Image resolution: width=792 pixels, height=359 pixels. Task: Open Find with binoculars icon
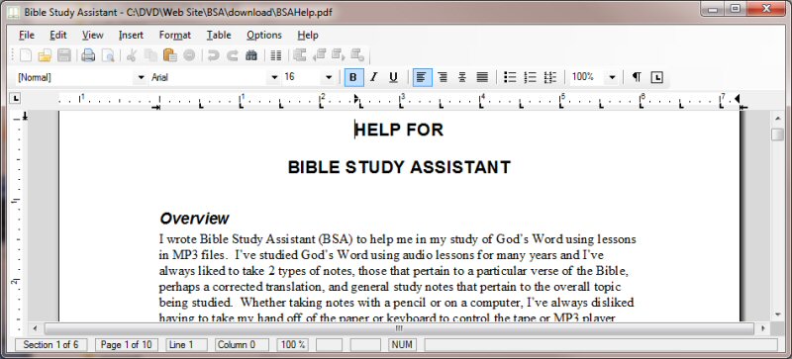point(251,55)
